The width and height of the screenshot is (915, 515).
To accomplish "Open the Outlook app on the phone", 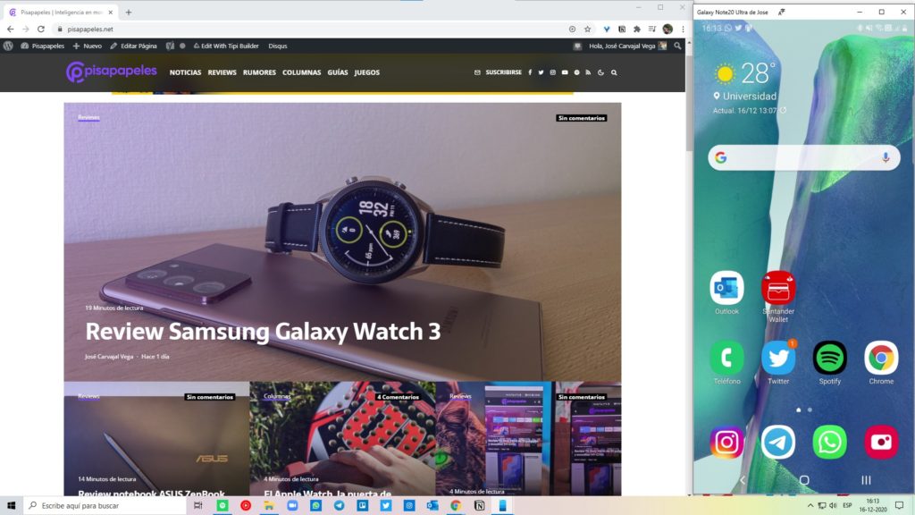I will (x=726, y=289).
